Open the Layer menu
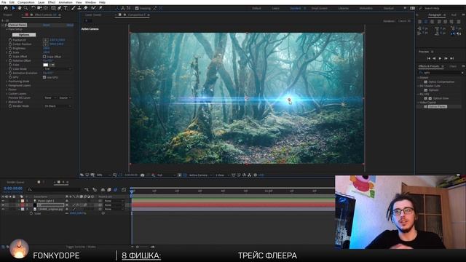Image resolution: width=466 pixels, height=262 pixels. point(41,2)
